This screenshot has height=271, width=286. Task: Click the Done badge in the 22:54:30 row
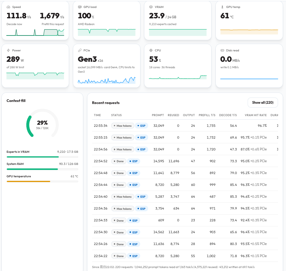click(x=119, y=232)
